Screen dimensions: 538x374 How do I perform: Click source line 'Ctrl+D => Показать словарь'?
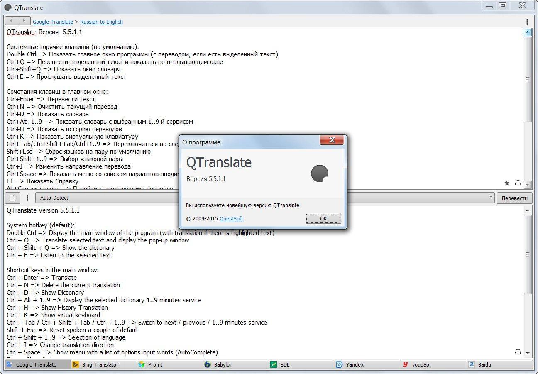pos(48,114)
